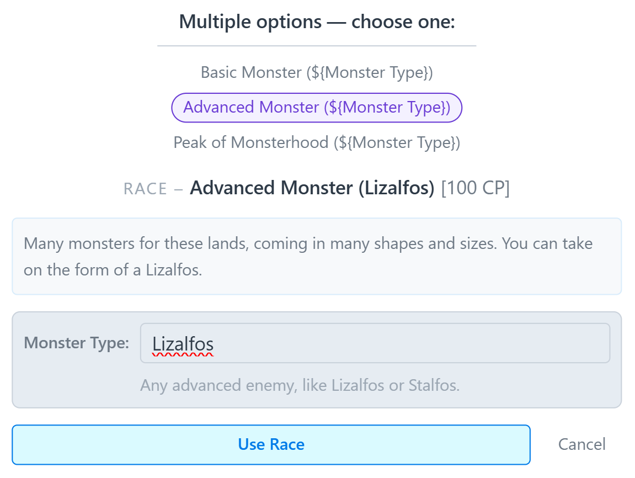This screenshot has width=635, height=478.
Task: Click the divider line below the heading
Action: (x=317, y=46)
